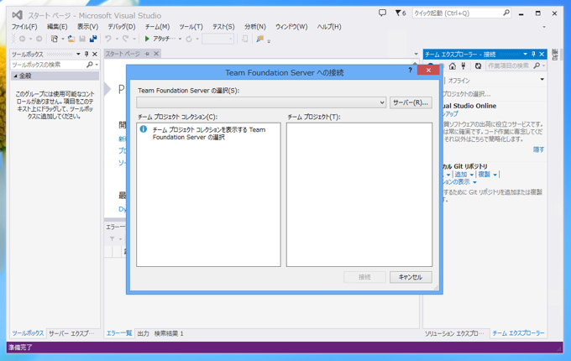This screenshot has height=361, width=571.
Task: Switch to 検索結果 1 tab
Action: pos(169,333)
